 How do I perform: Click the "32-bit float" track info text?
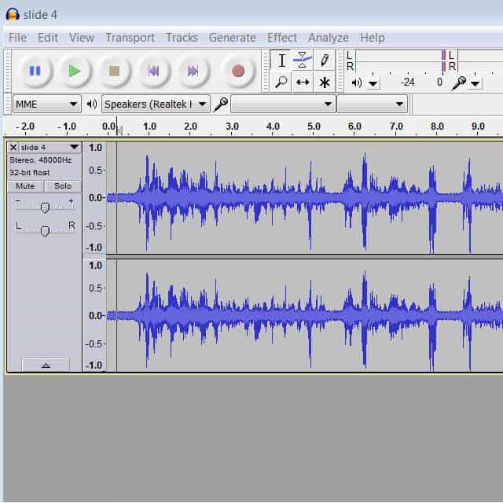click(30, 173)
